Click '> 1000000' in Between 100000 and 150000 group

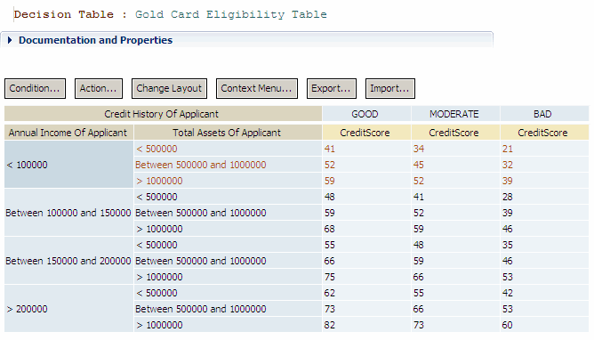pos(228,229)
